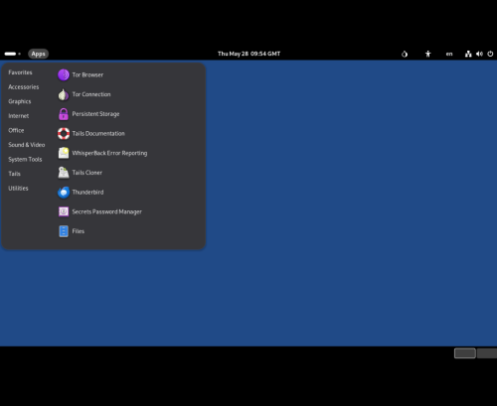This screenshot has width=497, height=406.
Task: Click the network connection icon in top bar
Action: [x=468, y=54]
